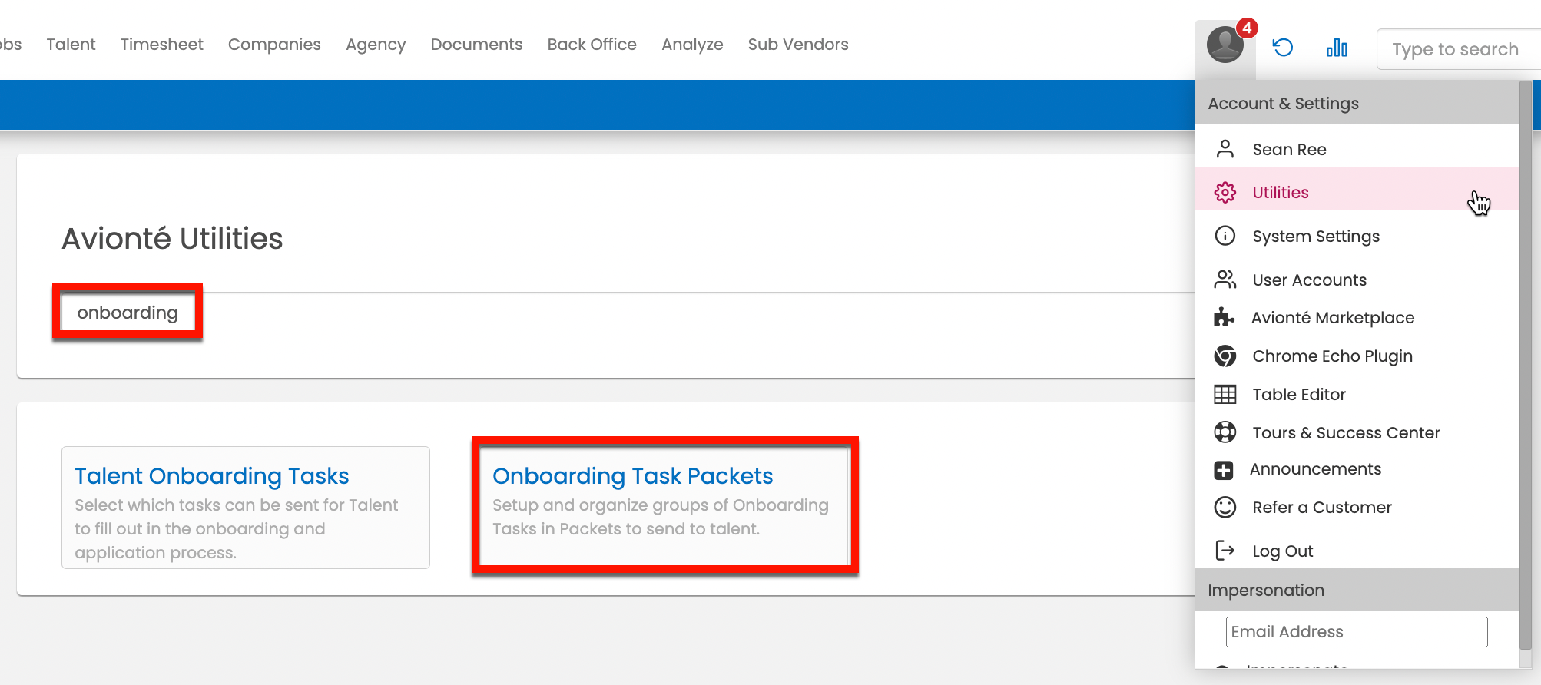
Task: Open Onboarding Task Packets link
Action: tap(632, 476)
